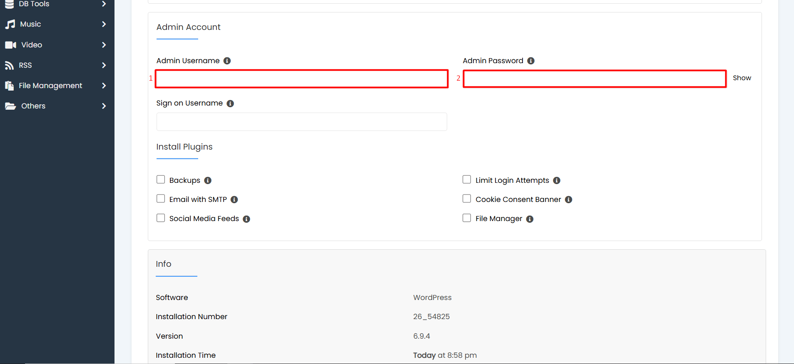
Task: Expand the Others category arrow
Action: point(104,106)
